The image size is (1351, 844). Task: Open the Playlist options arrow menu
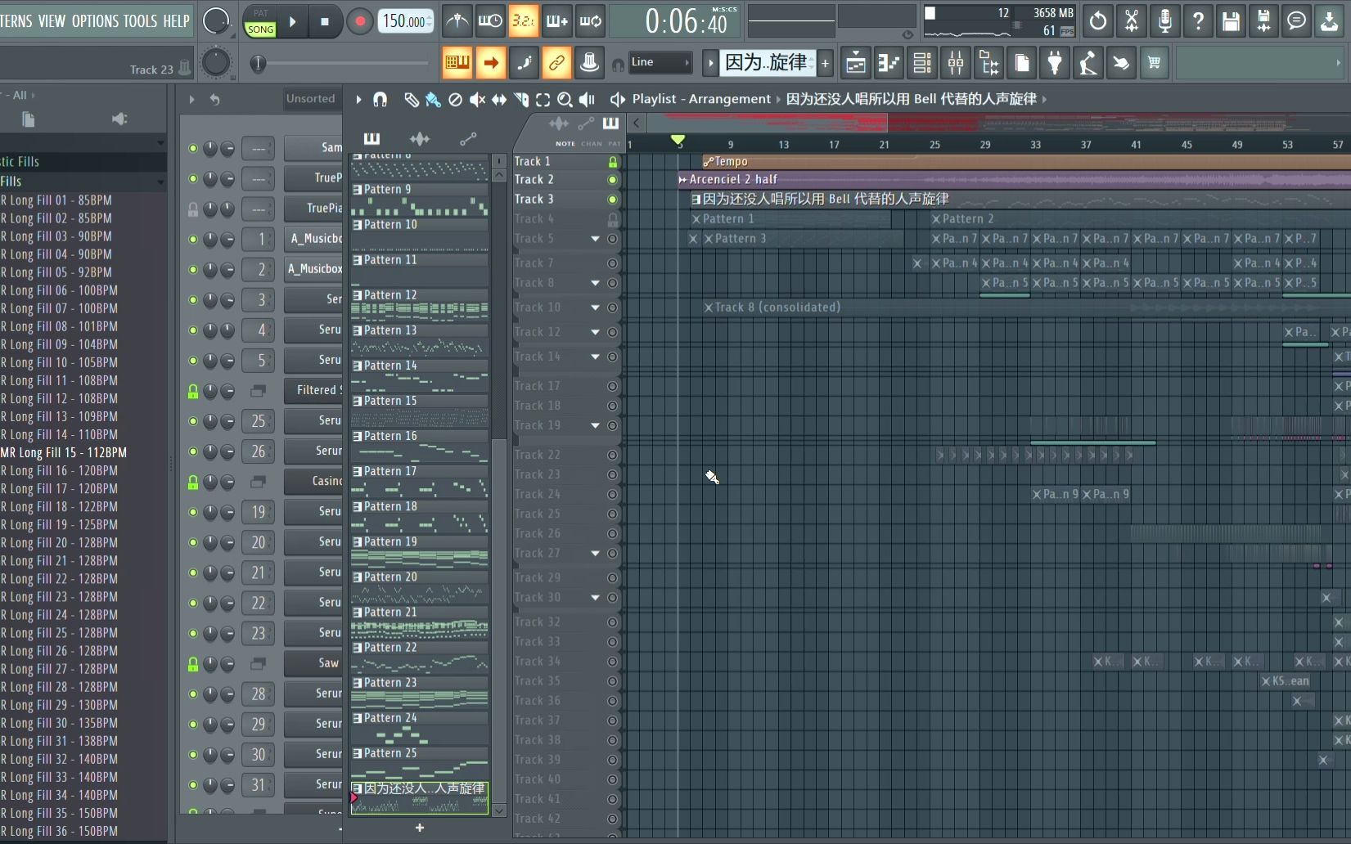point(358,100)
